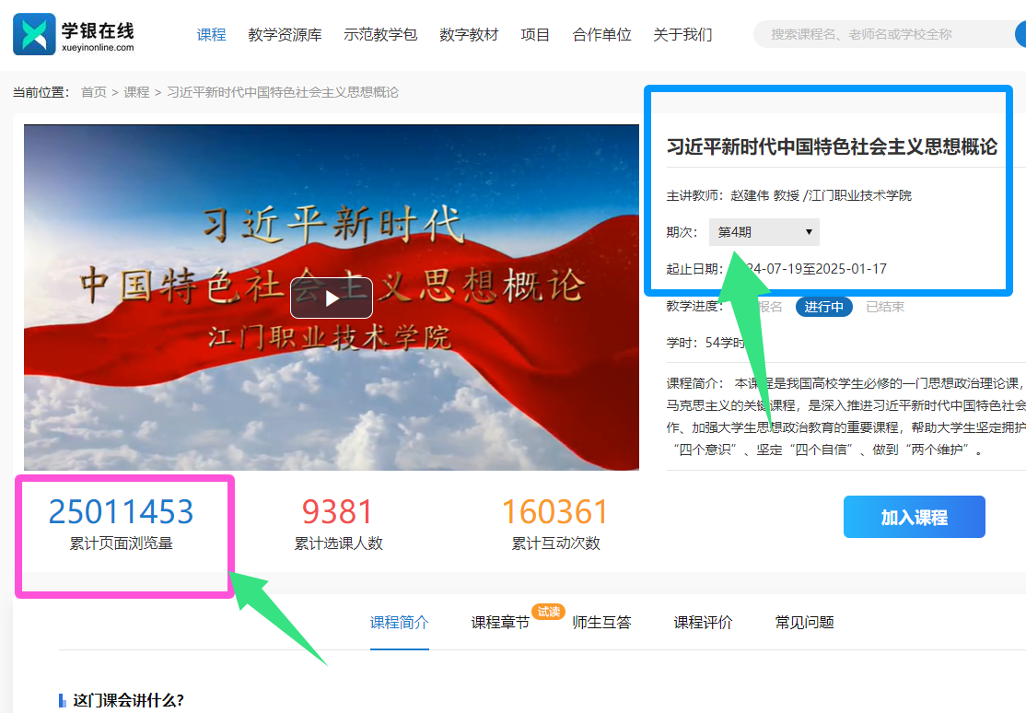Open 示范教学包 navigation item
The image size is (1026, 713).
point(380,35)
